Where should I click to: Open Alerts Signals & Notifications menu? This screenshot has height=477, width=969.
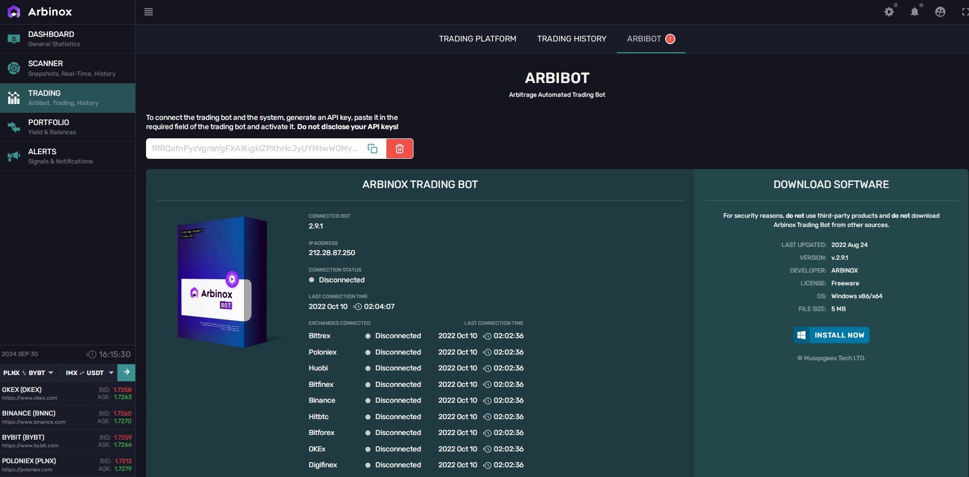[x=68, y=156]
